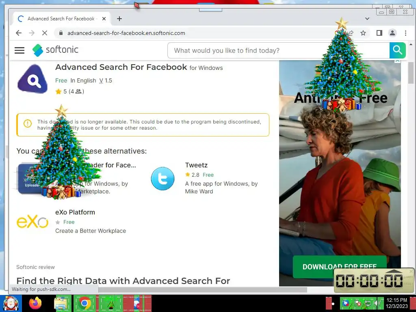Open File Explorer from the taskbar
Viewport: 416px width, 312px height.
(62, 303)
